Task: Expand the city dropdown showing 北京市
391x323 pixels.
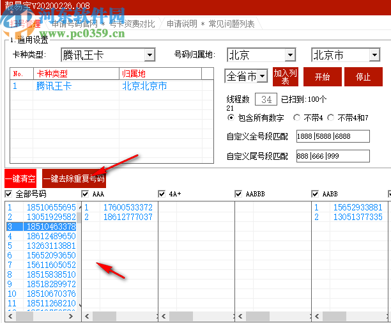Action: [346, 54]
